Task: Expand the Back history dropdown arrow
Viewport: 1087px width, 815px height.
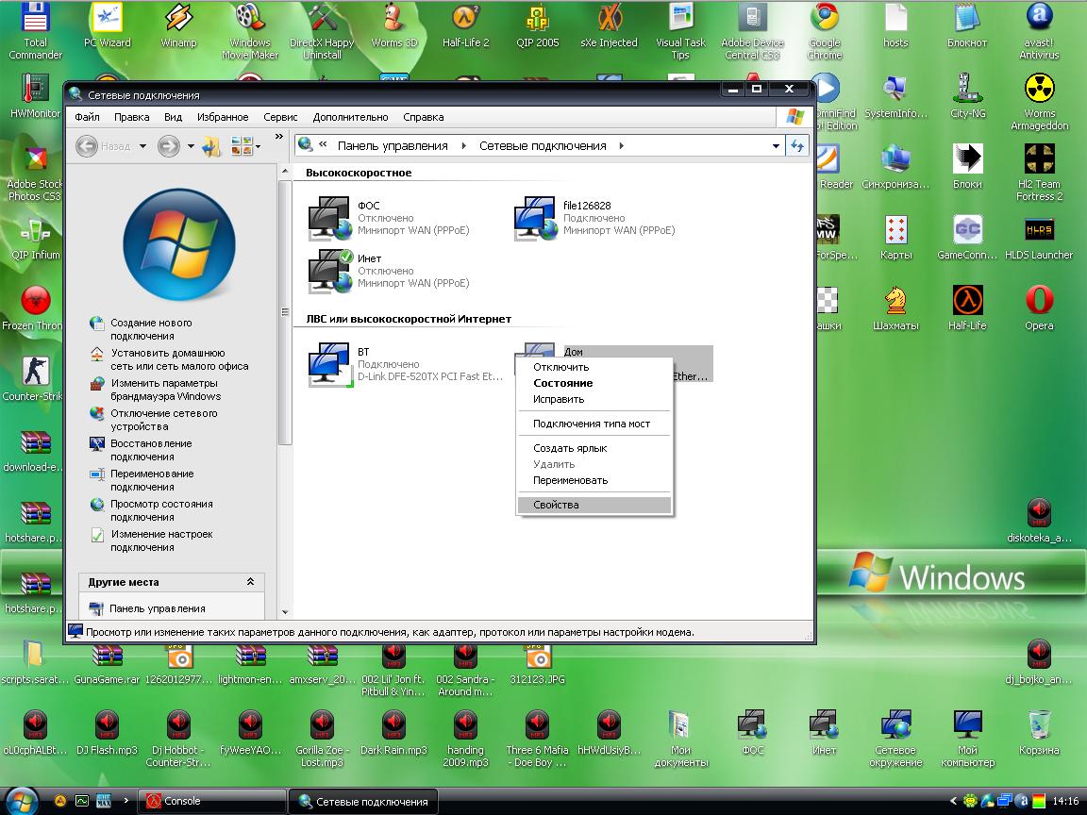Action: pyautogui.click(x=143, y=146)
